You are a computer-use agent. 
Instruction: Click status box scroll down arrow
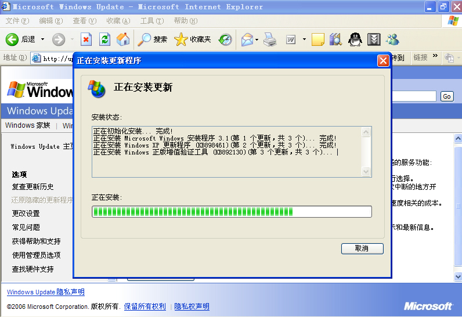point(366,171)
